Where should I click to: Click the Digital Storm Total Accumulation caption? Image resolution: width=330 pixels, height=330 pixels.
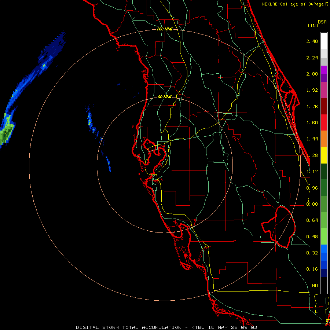pos(166,327)
